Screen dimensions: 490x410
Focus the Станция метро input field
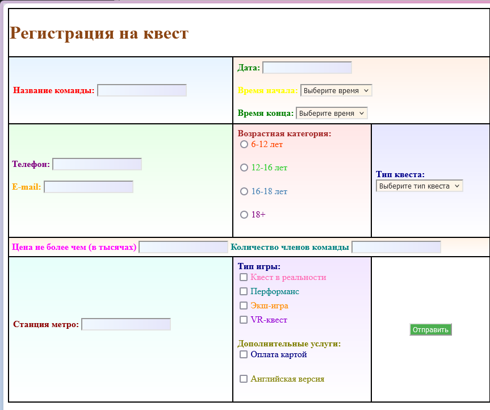coord(126,324)
